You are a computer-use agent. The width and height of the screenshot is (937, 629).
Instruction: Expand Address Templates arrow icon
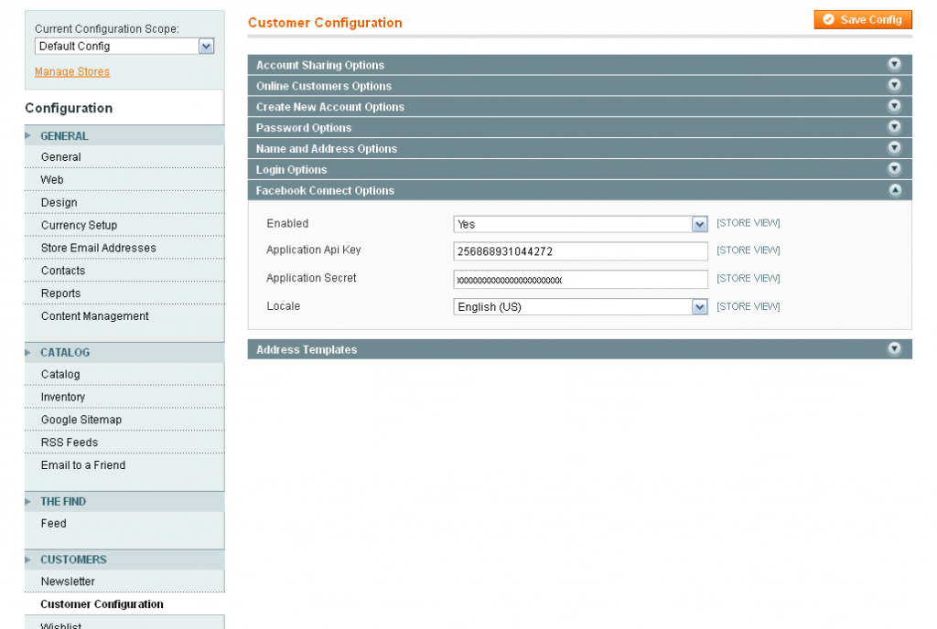click(x=894, y=349)
